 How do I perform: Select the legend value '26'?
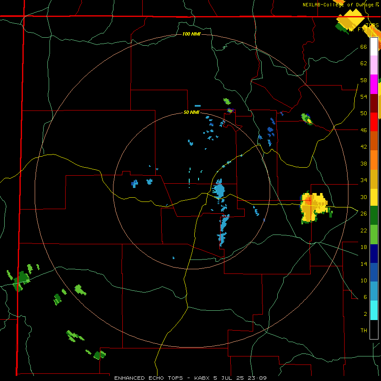364,214
